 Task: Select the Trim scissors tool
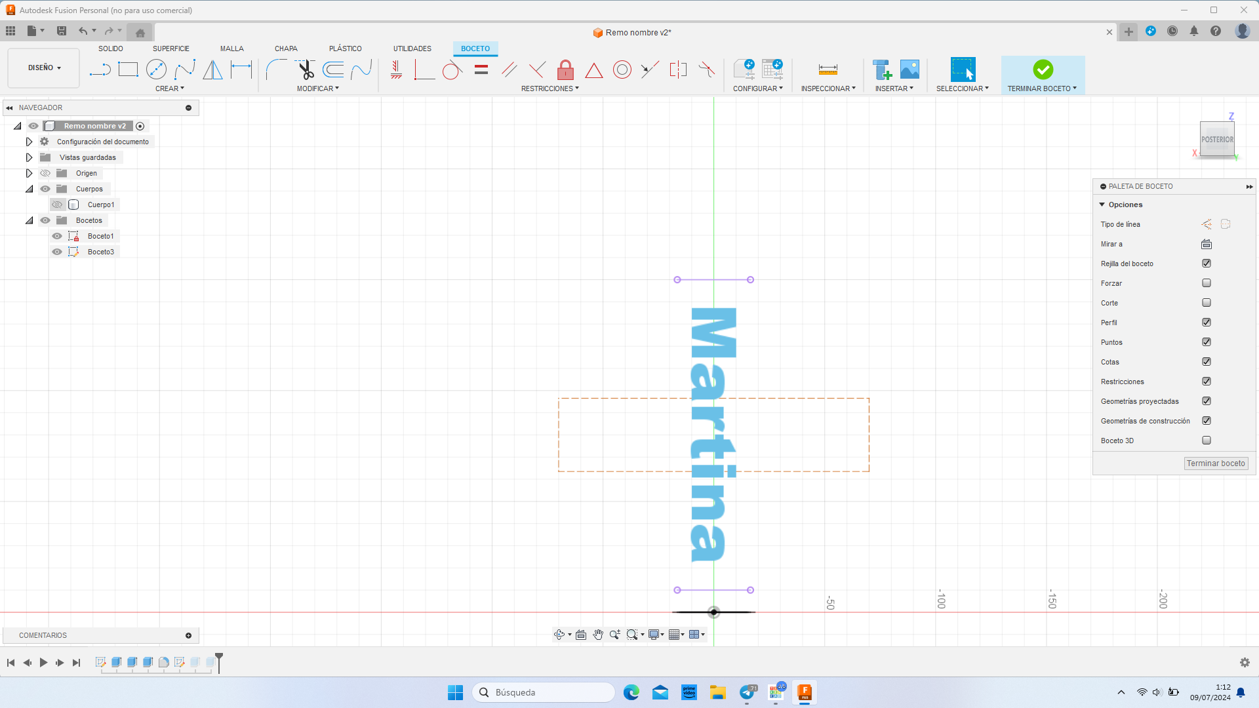pos(305,69)
